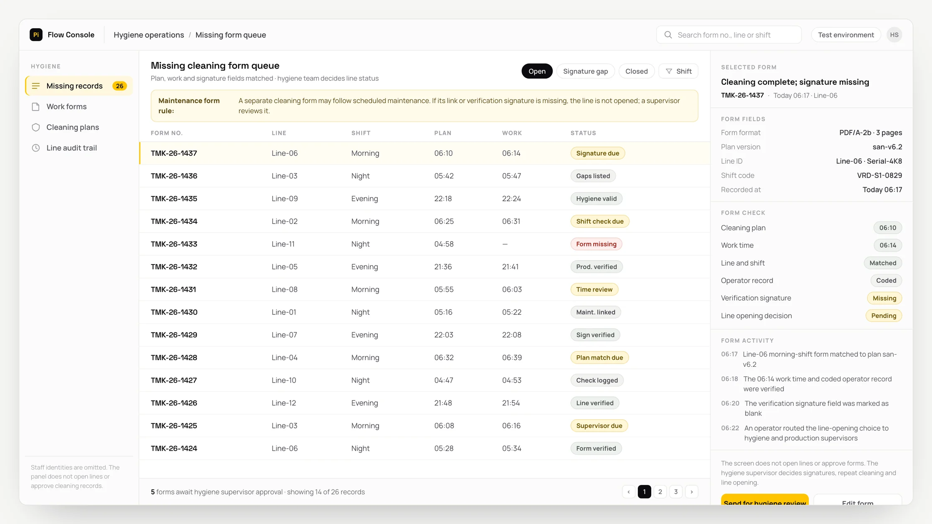932x524 pixels.
Task: Click the SHIFT column header
Action: click(361, 133)
